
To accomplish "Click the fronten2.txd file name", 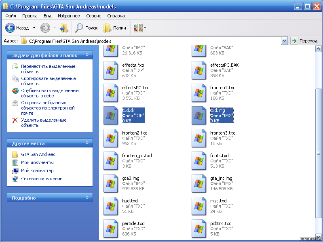I will [x=135, y=133].
